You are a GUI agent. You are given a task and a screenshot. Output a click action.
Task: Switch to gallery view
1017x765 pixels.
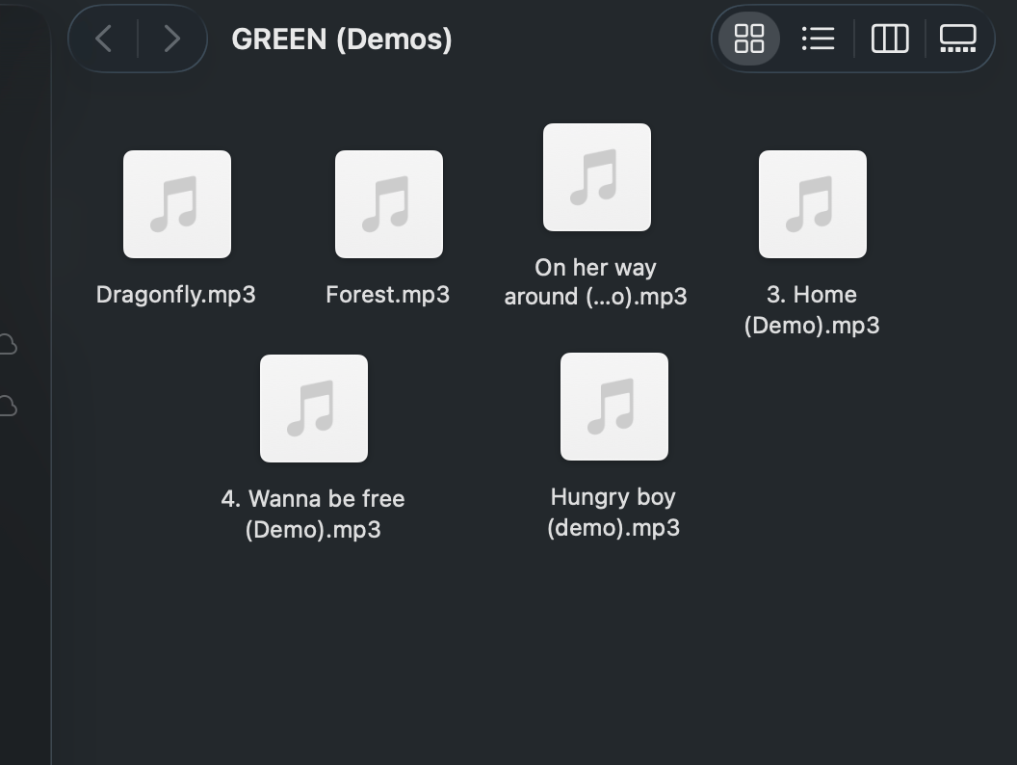pos(957,39)
